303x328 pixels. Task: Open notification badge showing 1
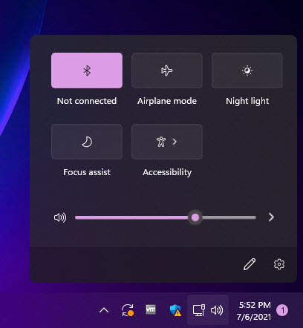tap(282, 310)
